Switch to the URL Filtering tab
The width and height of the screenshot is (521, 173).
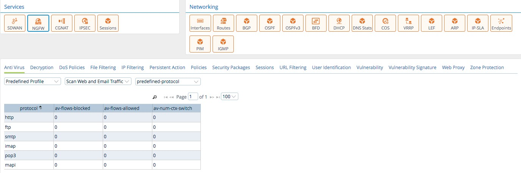pos(293,68)
